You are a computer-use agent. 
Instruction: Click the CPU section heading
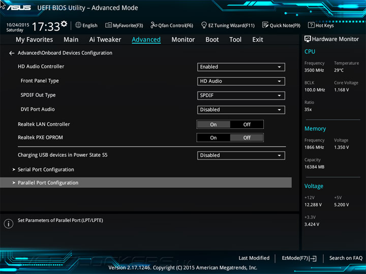[x=310, y=51]
